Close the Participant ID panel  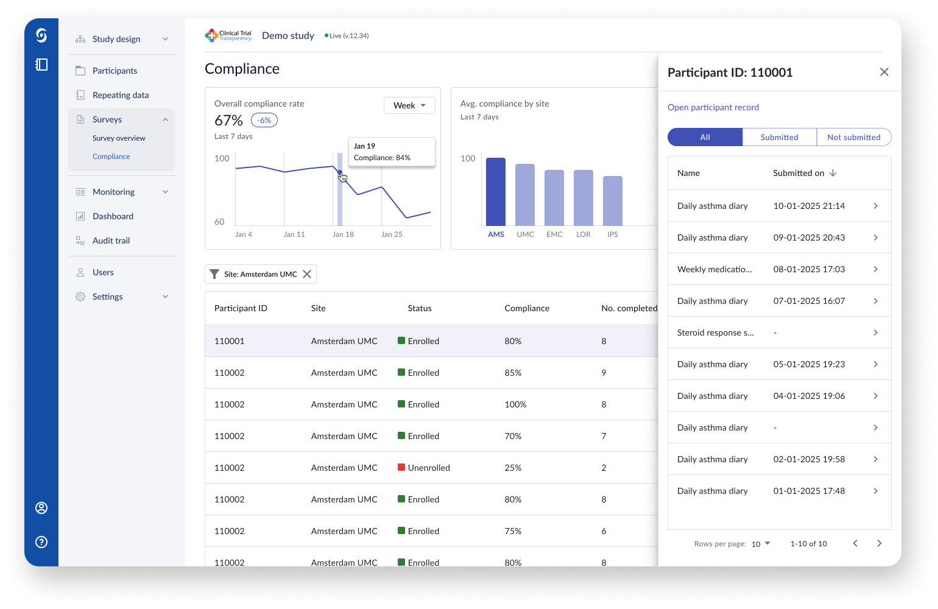(x=884, y=72)
